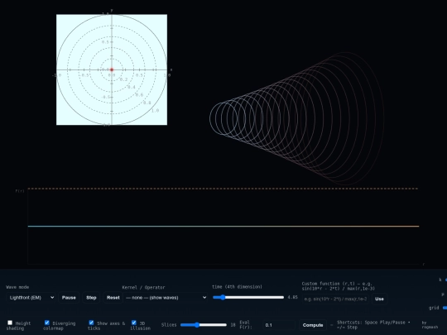Viewport: 447px width, 335px height.
Task: Adjust the Slices slider
Action: click(x=204, y=325)
